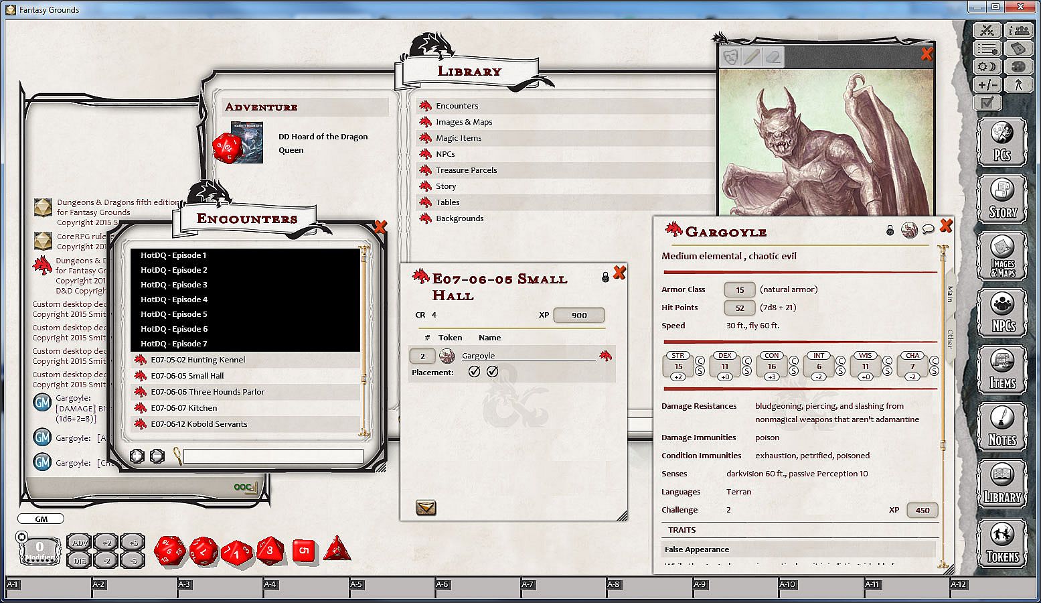The image size is (1041, 603).
Task: Open the color palette icon
Action: (x=1020, y=67)
